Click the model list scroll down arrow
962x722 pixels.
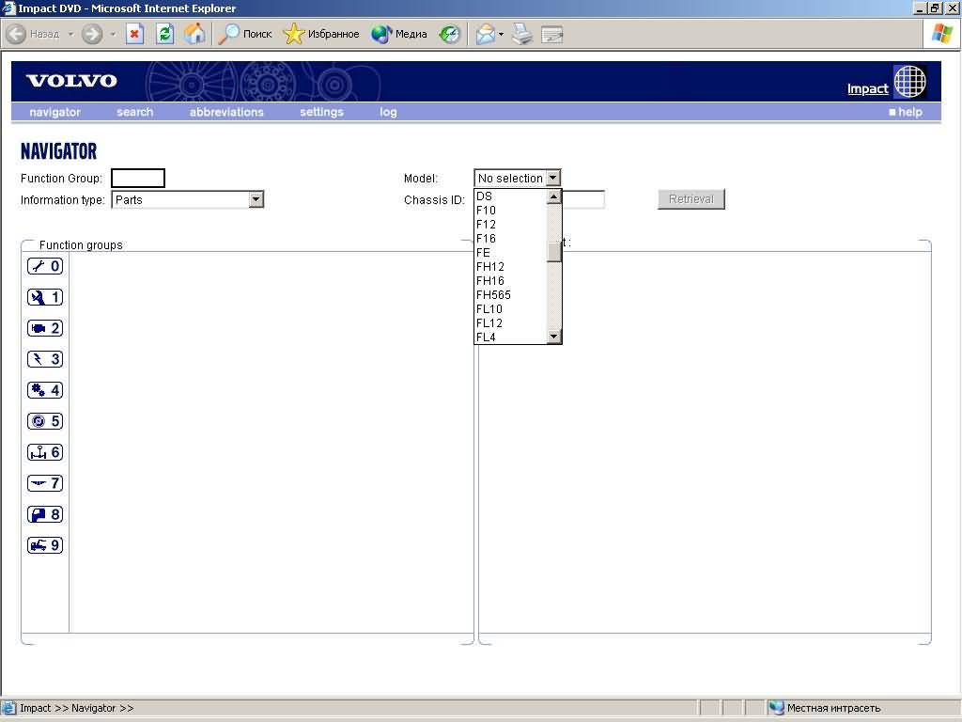click(553, 336)
